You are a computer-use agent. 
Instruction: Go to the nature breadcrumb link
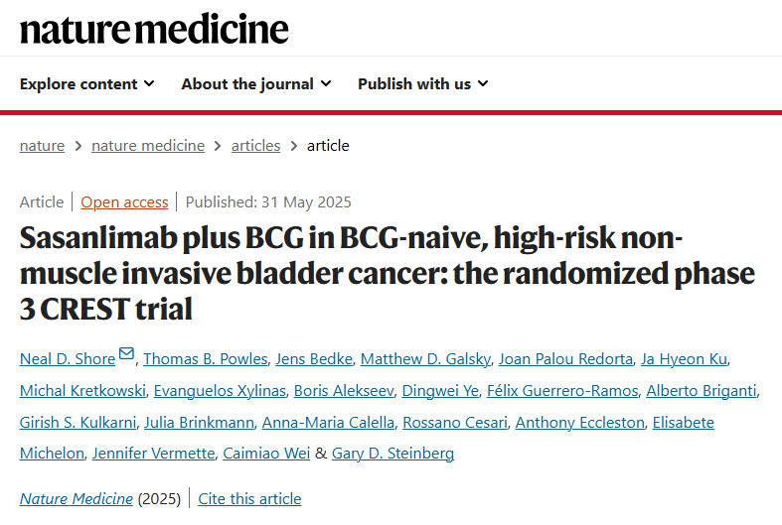42,145
